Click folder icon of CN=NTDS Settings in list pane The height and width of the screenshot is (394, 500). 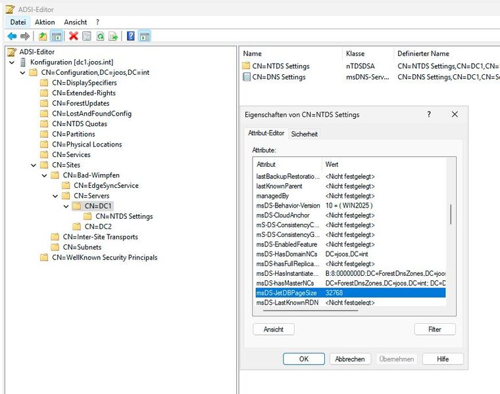[x=246, y=66]
